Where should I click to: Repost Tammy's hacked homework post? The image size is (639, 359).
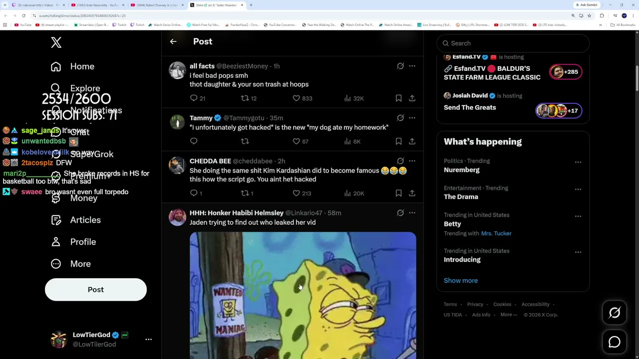[245, 141]
